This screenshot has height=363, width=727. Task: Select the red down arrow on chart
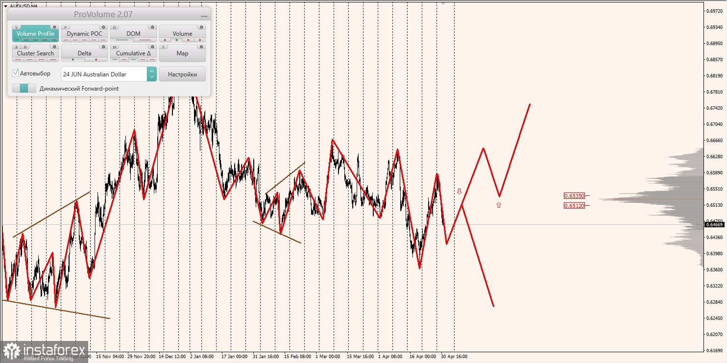(x=460, y=192)
